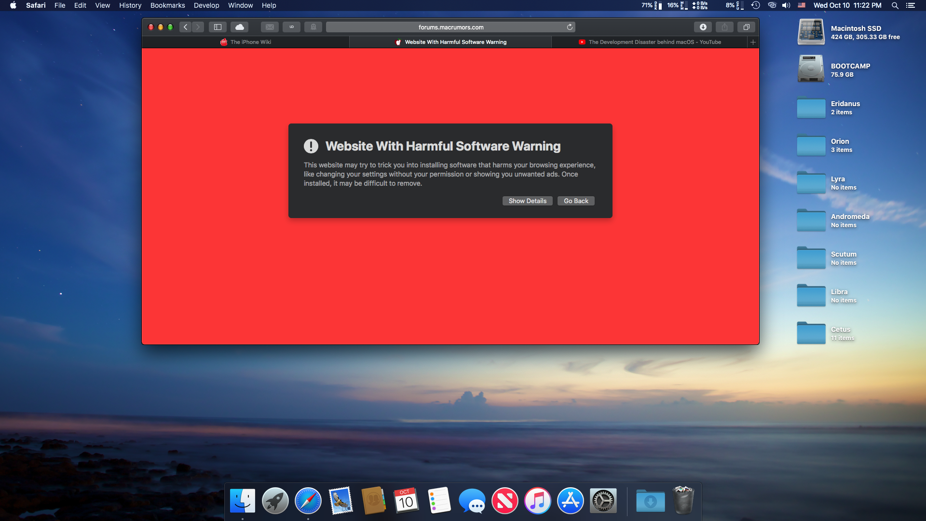Viewport: 926px width, 521px height.
Task: Open the Bookmarks menu
Action: click(167, 5)
